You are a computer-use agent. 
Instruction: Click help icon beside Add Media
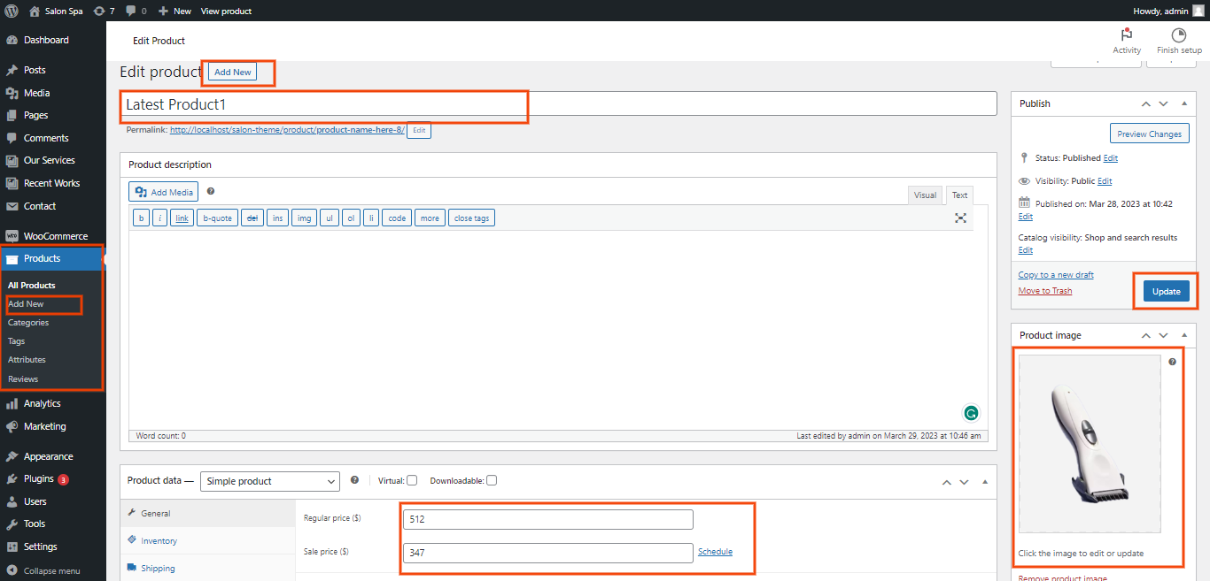coord(211,191)
